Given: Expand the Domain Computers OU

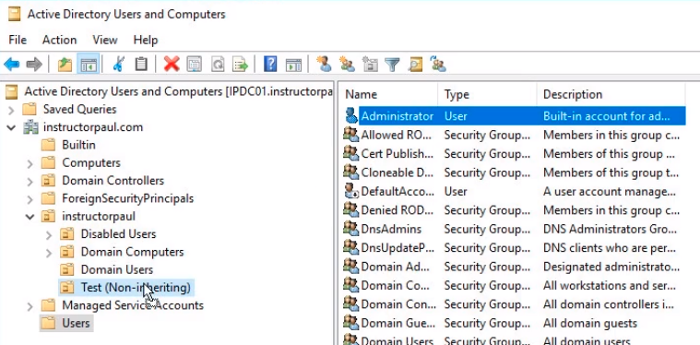Looking at the screenshot, I should 49,253.
